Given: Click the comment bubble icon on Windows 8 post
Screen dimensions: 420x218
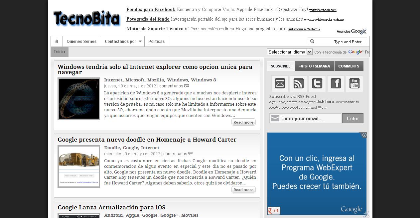Looking at the screenshot, I should coord(187,86).
